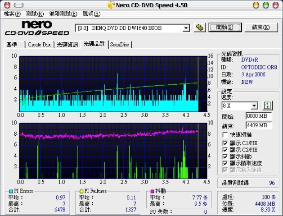Open the 檔案(F) menu
Screen dimensions: 283x216
[x=12, y=14]
